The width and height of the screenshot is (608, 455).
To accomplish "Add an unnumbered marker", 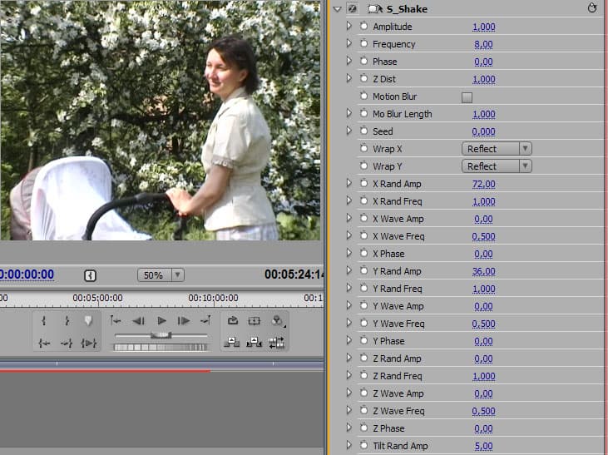I will click(x=88, y=320).
